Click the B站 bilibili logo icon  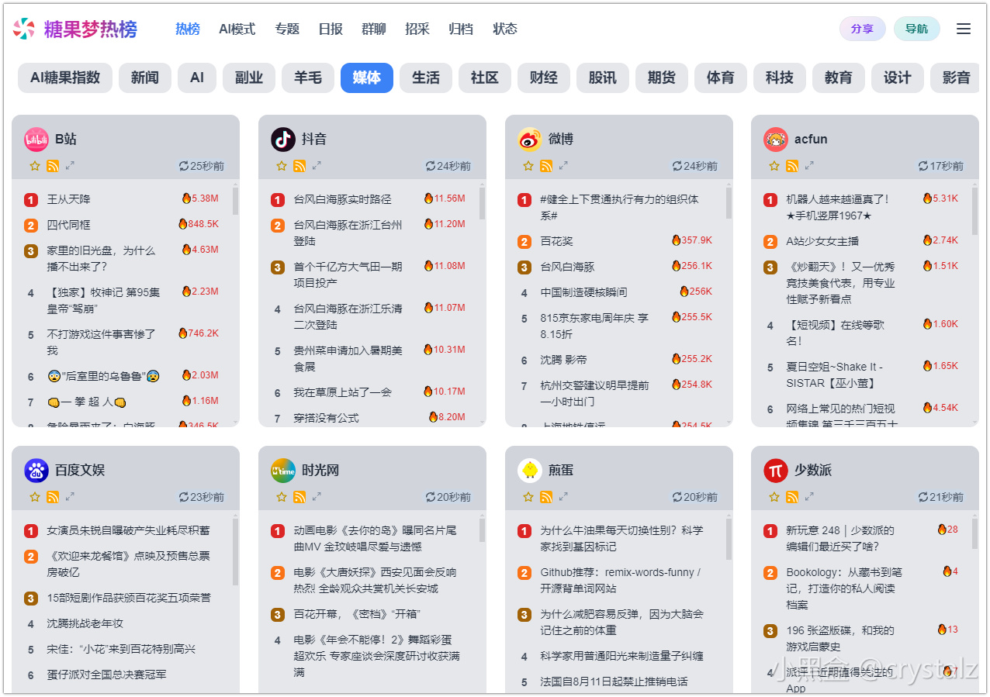pos(36,140)
